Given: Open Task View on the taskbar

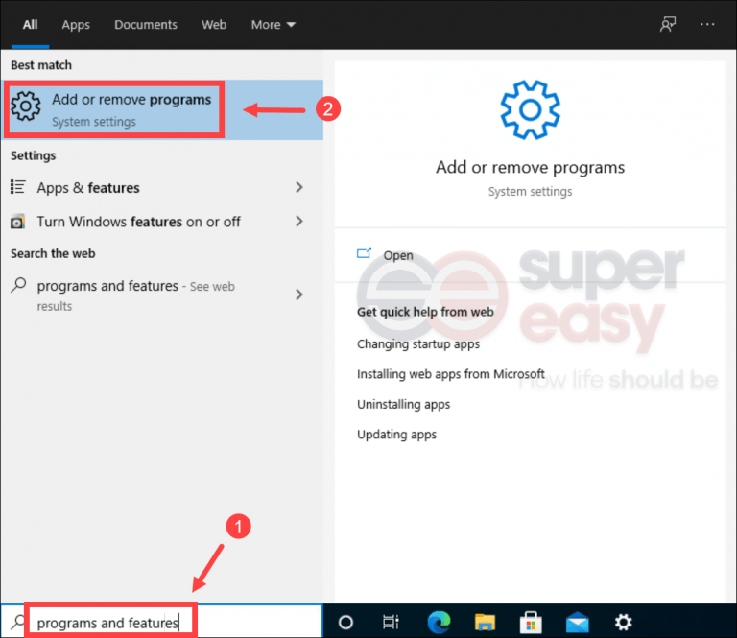Looking at the screenshot, I should click(x=391, y=623).
